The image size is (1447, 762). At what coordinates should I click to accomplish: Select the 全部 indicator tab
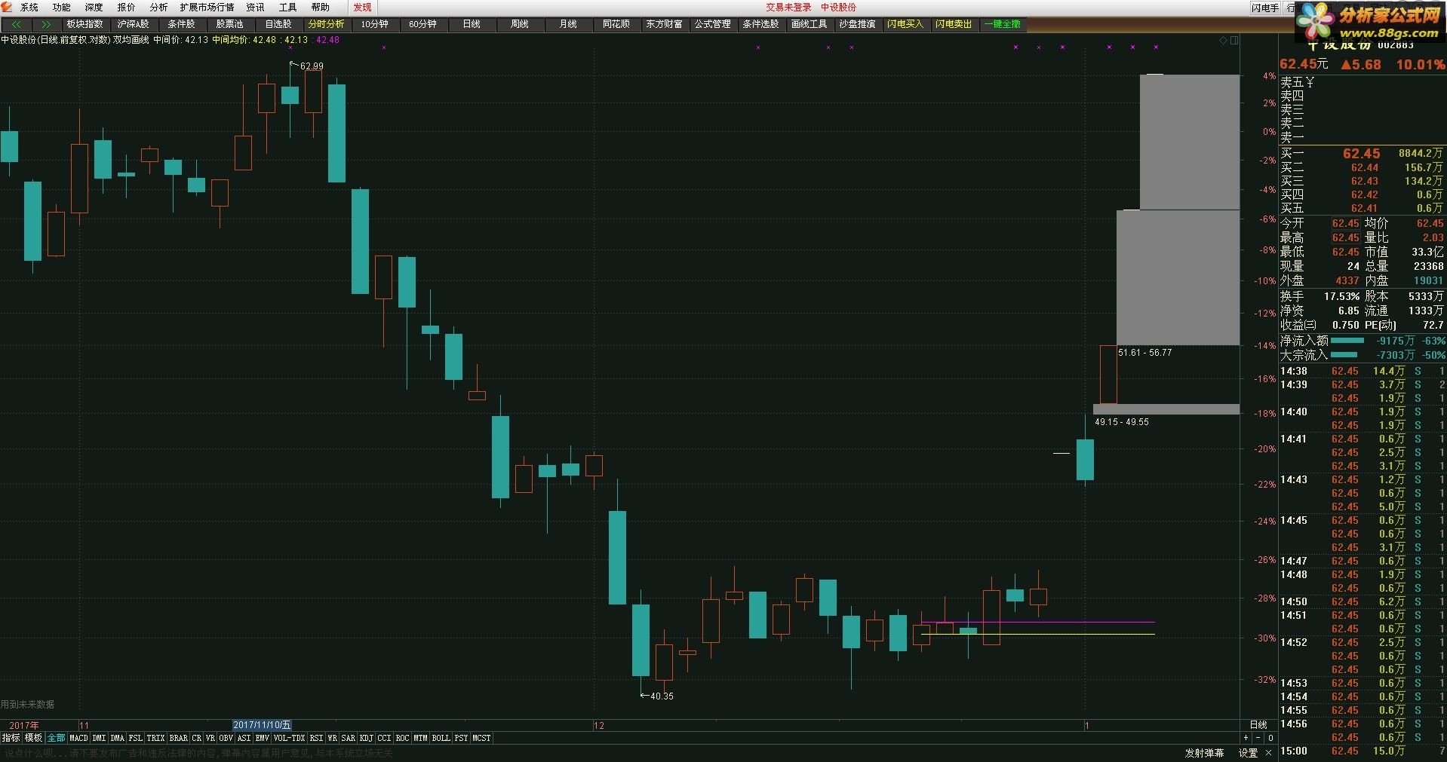(x=56, y=738)
